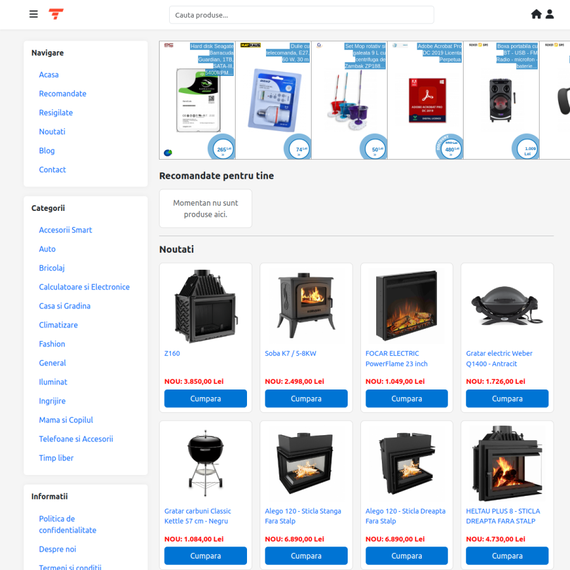Open Alego 120 Sticla Stanga title
The height and width of the screenshot is (570, 570).
[x=303, y=516]
